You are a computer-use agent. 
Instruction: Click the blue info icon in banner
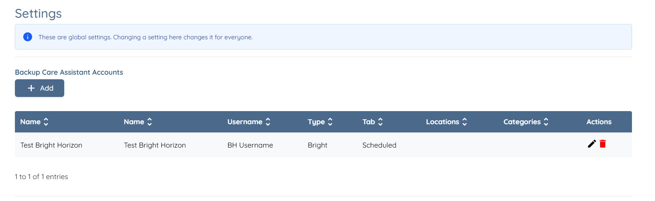28,37
